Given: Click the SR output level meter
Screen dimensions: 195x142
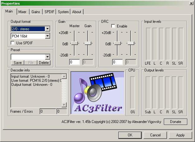Looking at the screenshot, I should [181, 93].
